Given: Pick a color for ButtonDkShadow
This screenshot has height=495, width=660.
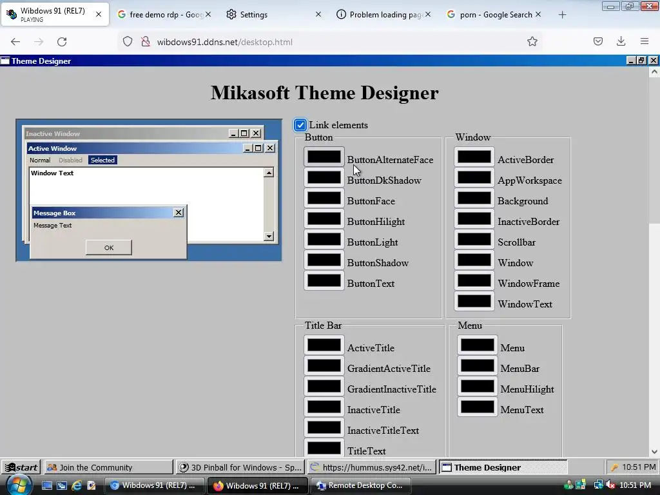Looking at the screenshot, I should tap(324, 177).
